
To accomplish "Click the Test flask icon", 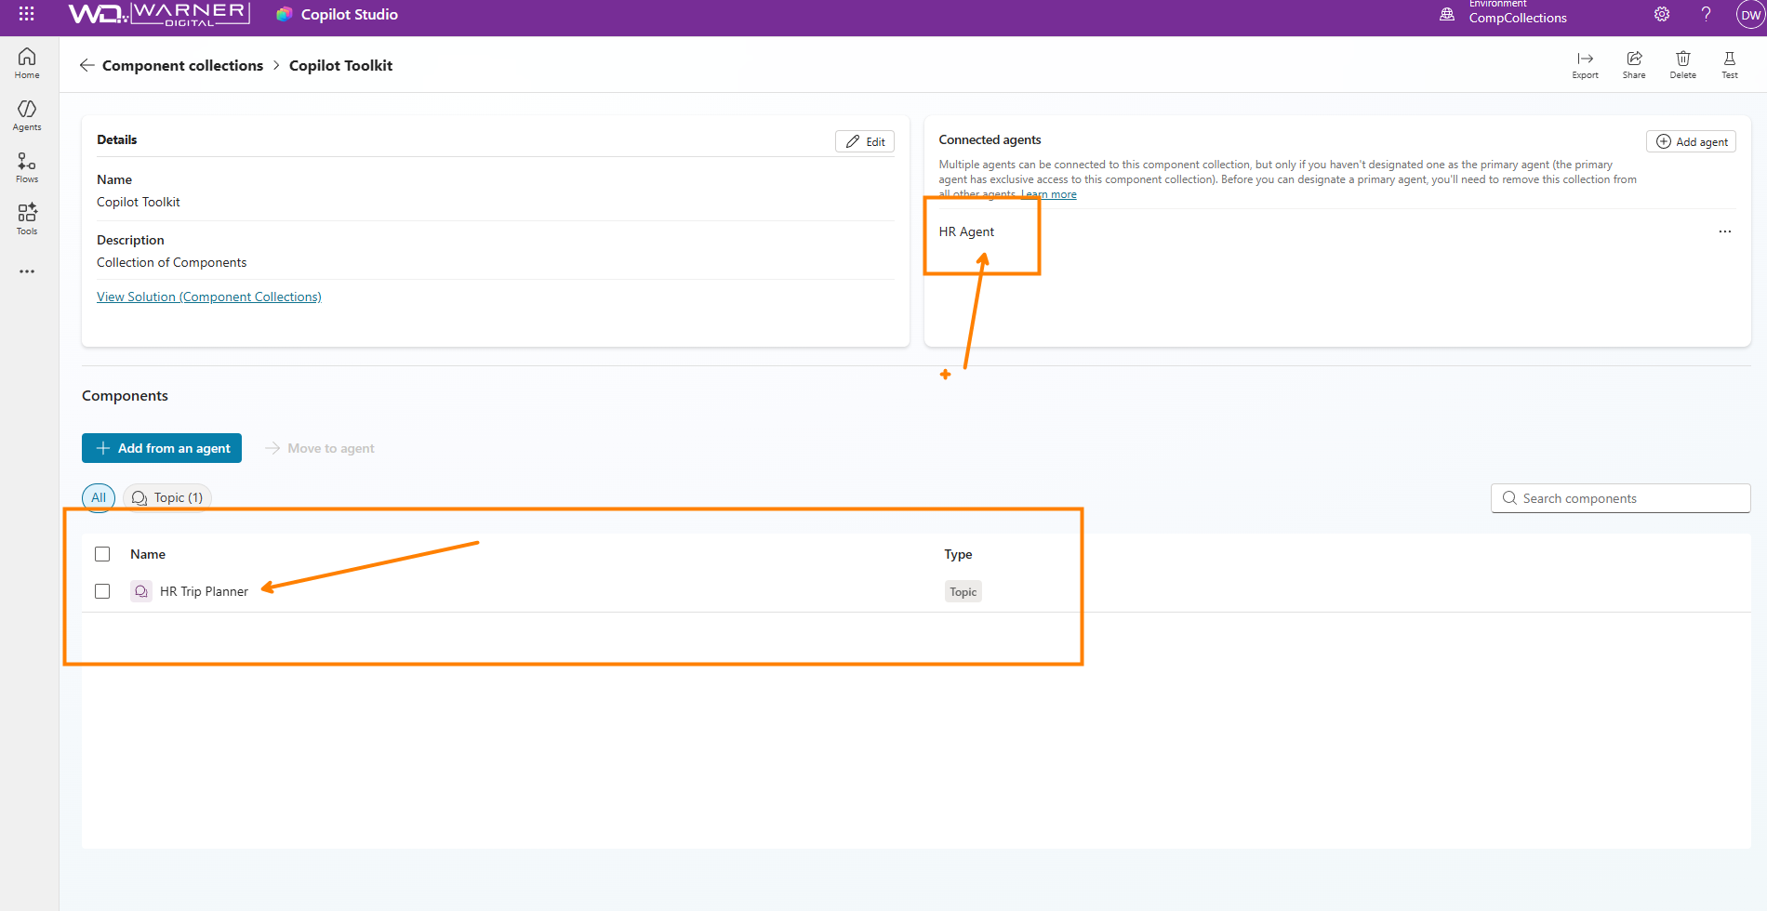I will click(1729, 64).
